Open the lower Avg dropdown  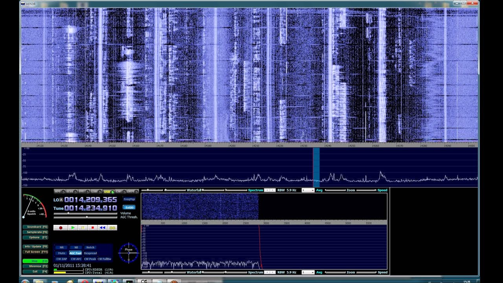(x=308, y=272)
